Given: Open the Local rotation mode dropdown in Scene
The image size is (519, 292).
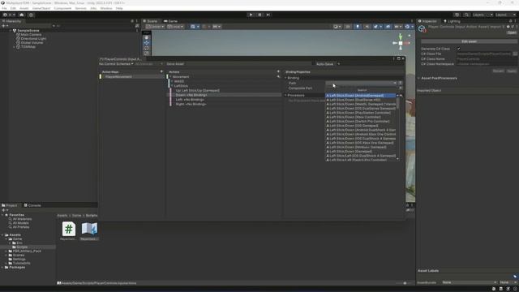Looking at the screenshot, I should [x=175, y=27].
